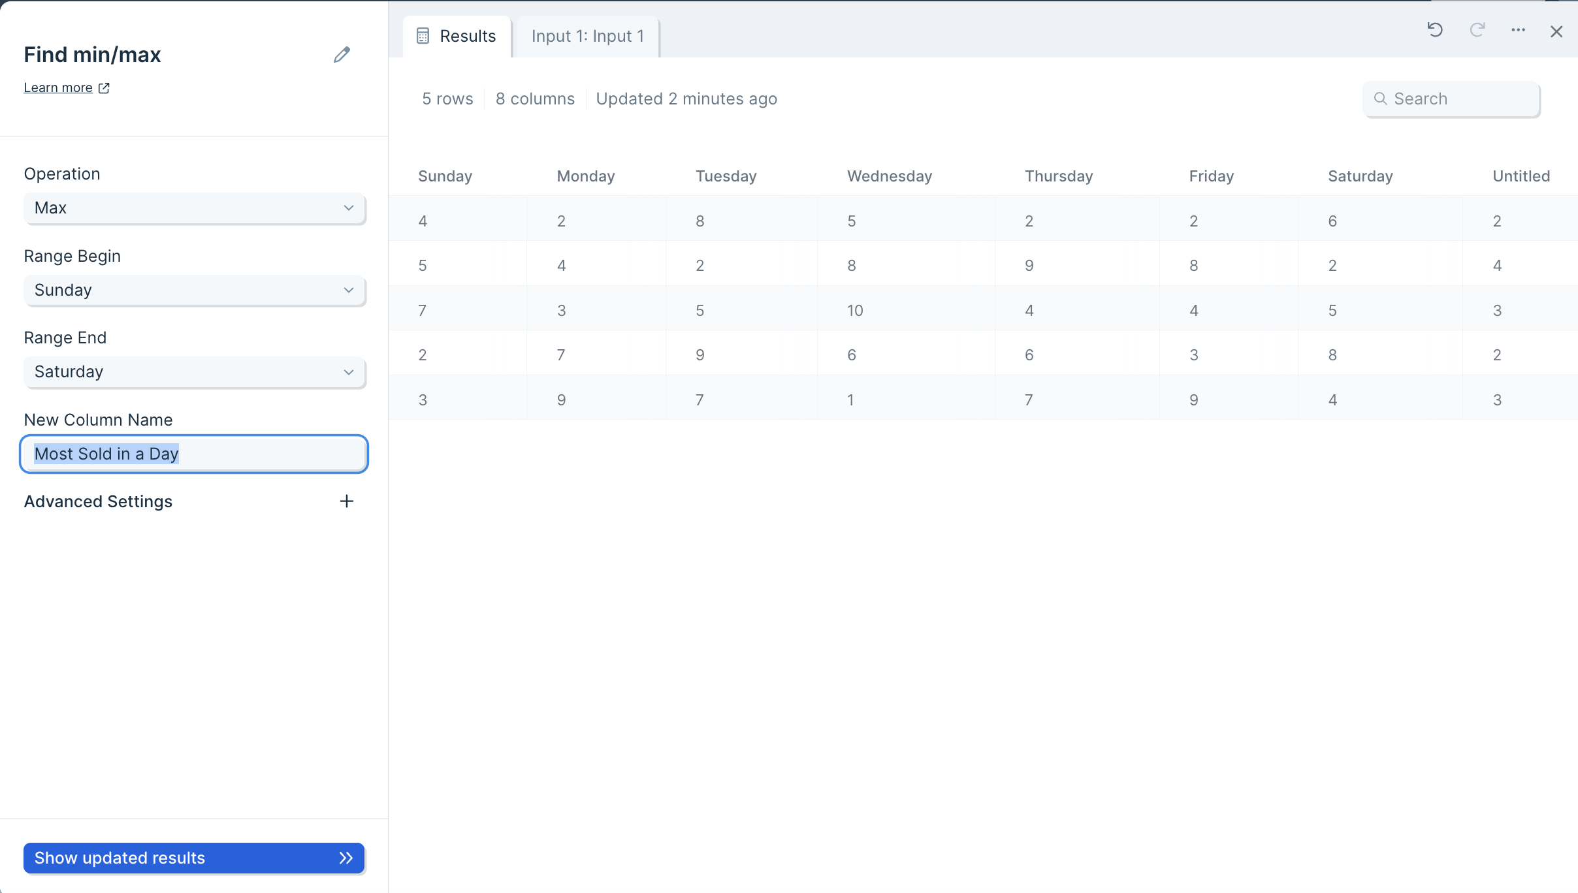Click the Advanced Settings label
The height and width of the screenshot is (893, 1578).
click(98, 501)
